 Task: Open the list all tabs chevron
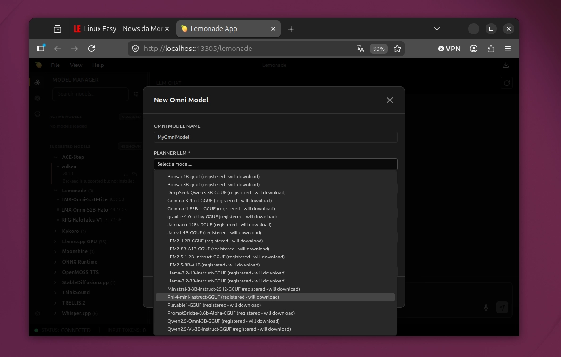[x=437, y=29]
